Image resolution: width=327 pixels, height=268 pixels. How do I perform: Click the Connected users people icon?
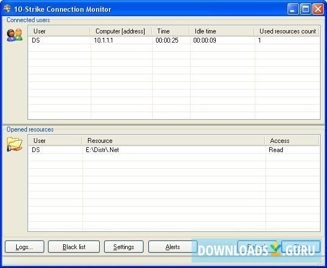15,35
